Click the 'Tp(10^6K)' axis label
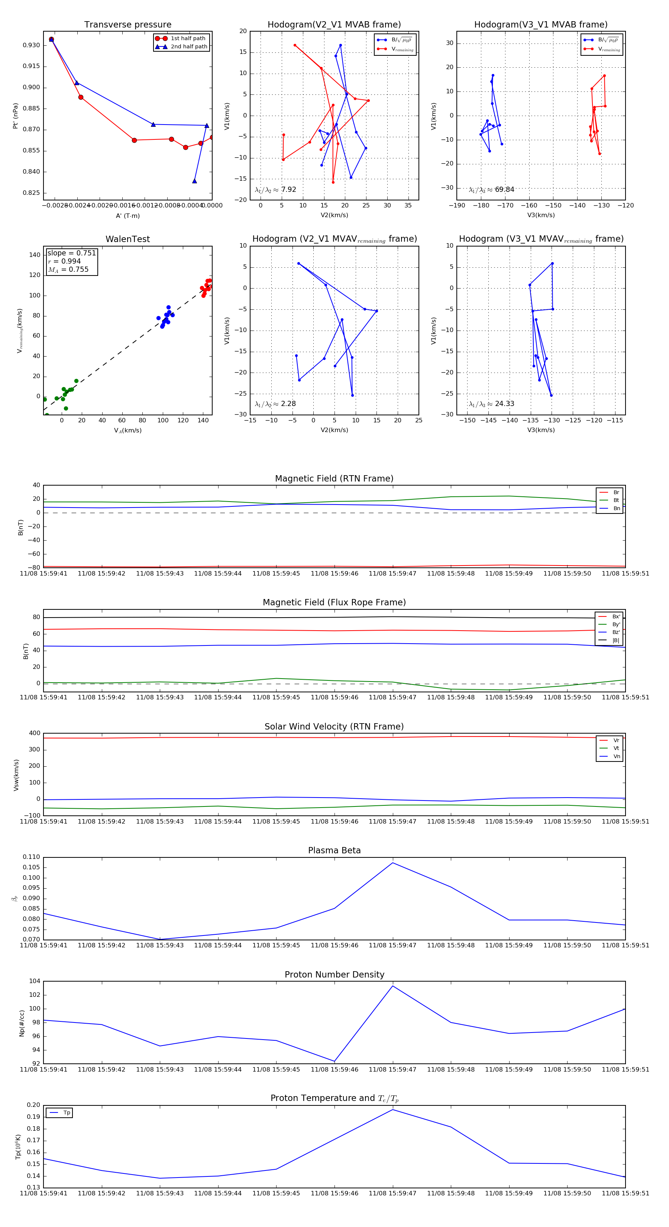Screen dimensions: 669x1227 click(18, 1147)
